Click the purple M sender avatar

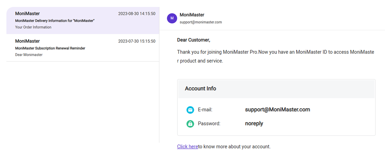click(172, 18)
